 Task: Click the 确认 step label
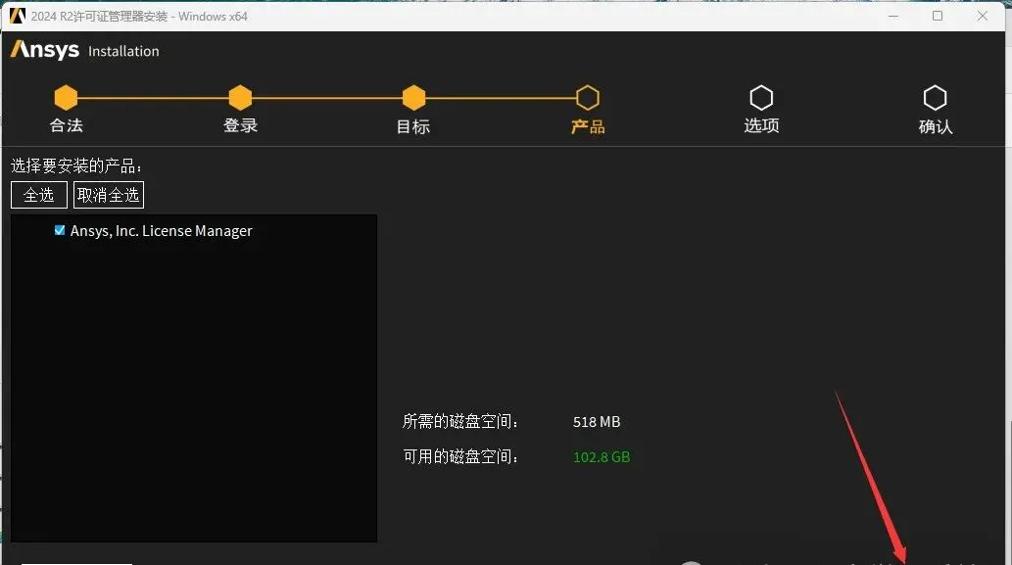(936, 126)
